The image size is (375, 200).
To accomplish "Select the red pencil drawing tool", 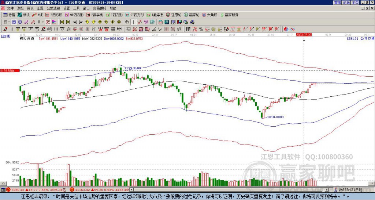I will [5, 29].
